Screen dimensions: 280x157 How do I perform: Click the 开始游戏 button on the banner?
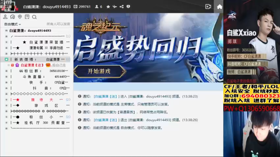pyautogui.click(x=99, y=72)
